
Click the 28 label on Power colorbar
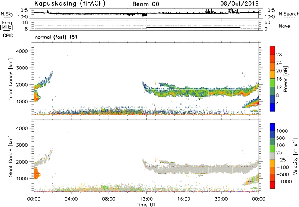pyautogui.click(x=279, y=55)
